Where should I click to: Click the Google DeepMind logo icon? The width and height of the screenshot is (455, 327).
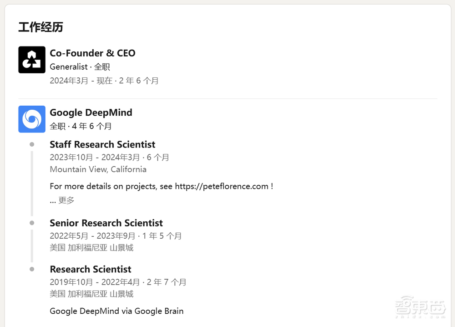(x=32, y=119)
